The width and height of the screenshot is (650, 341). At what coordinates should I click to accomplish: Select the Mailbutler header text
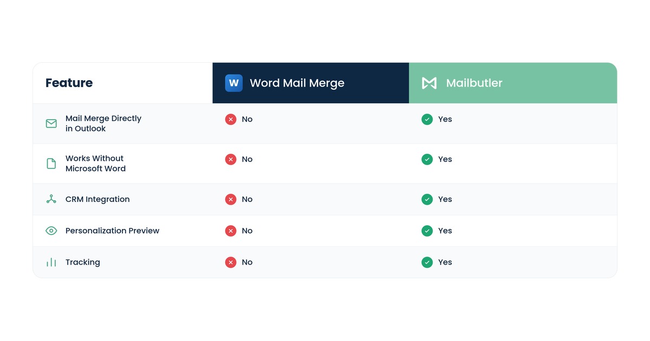pyautogui.click(x=474, y=83)
